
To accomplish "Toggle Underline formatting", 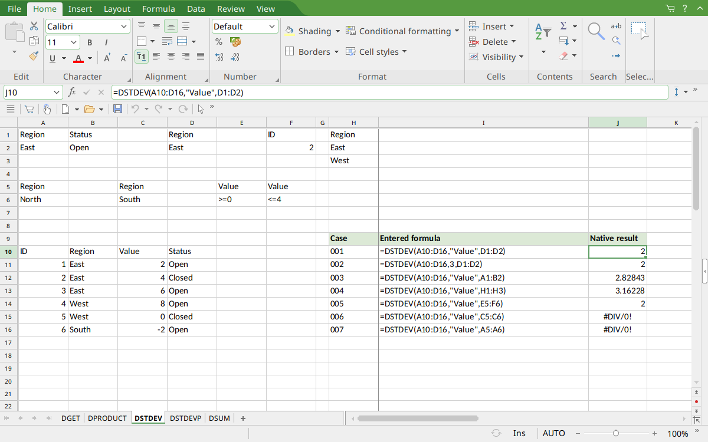I will pos(53,58).
